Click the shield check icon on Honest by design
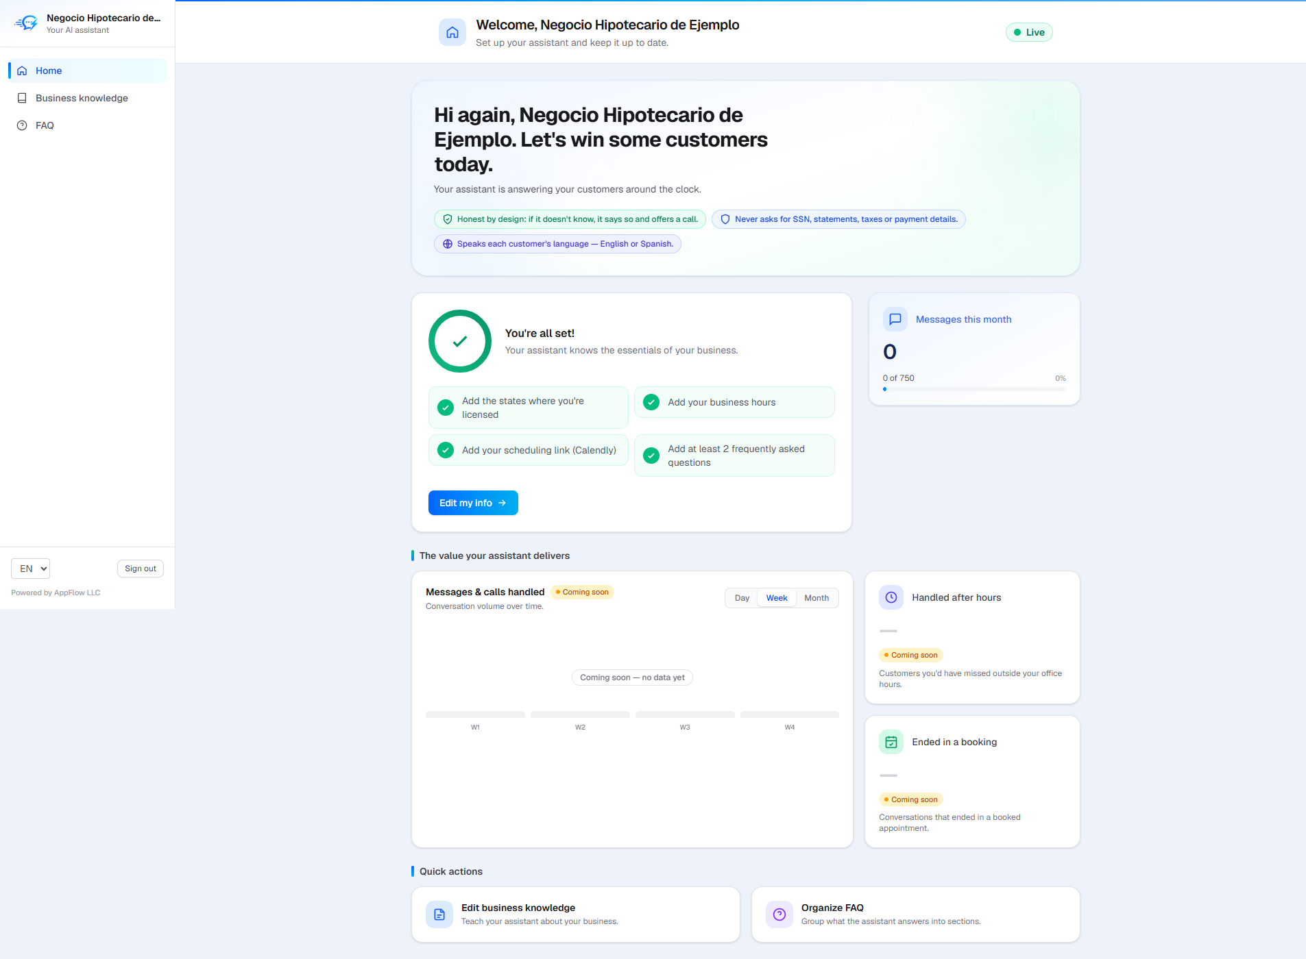1306x959 pixels. tap(448, 219)
